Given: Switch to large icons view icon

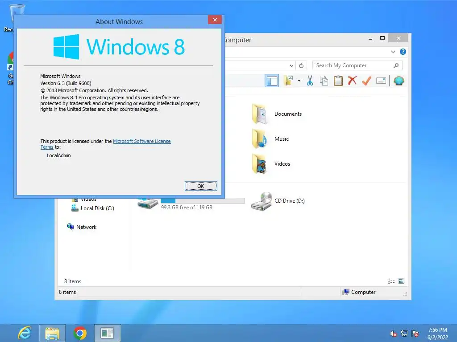Looking at the screenshot, I should [x=401, y=281].
